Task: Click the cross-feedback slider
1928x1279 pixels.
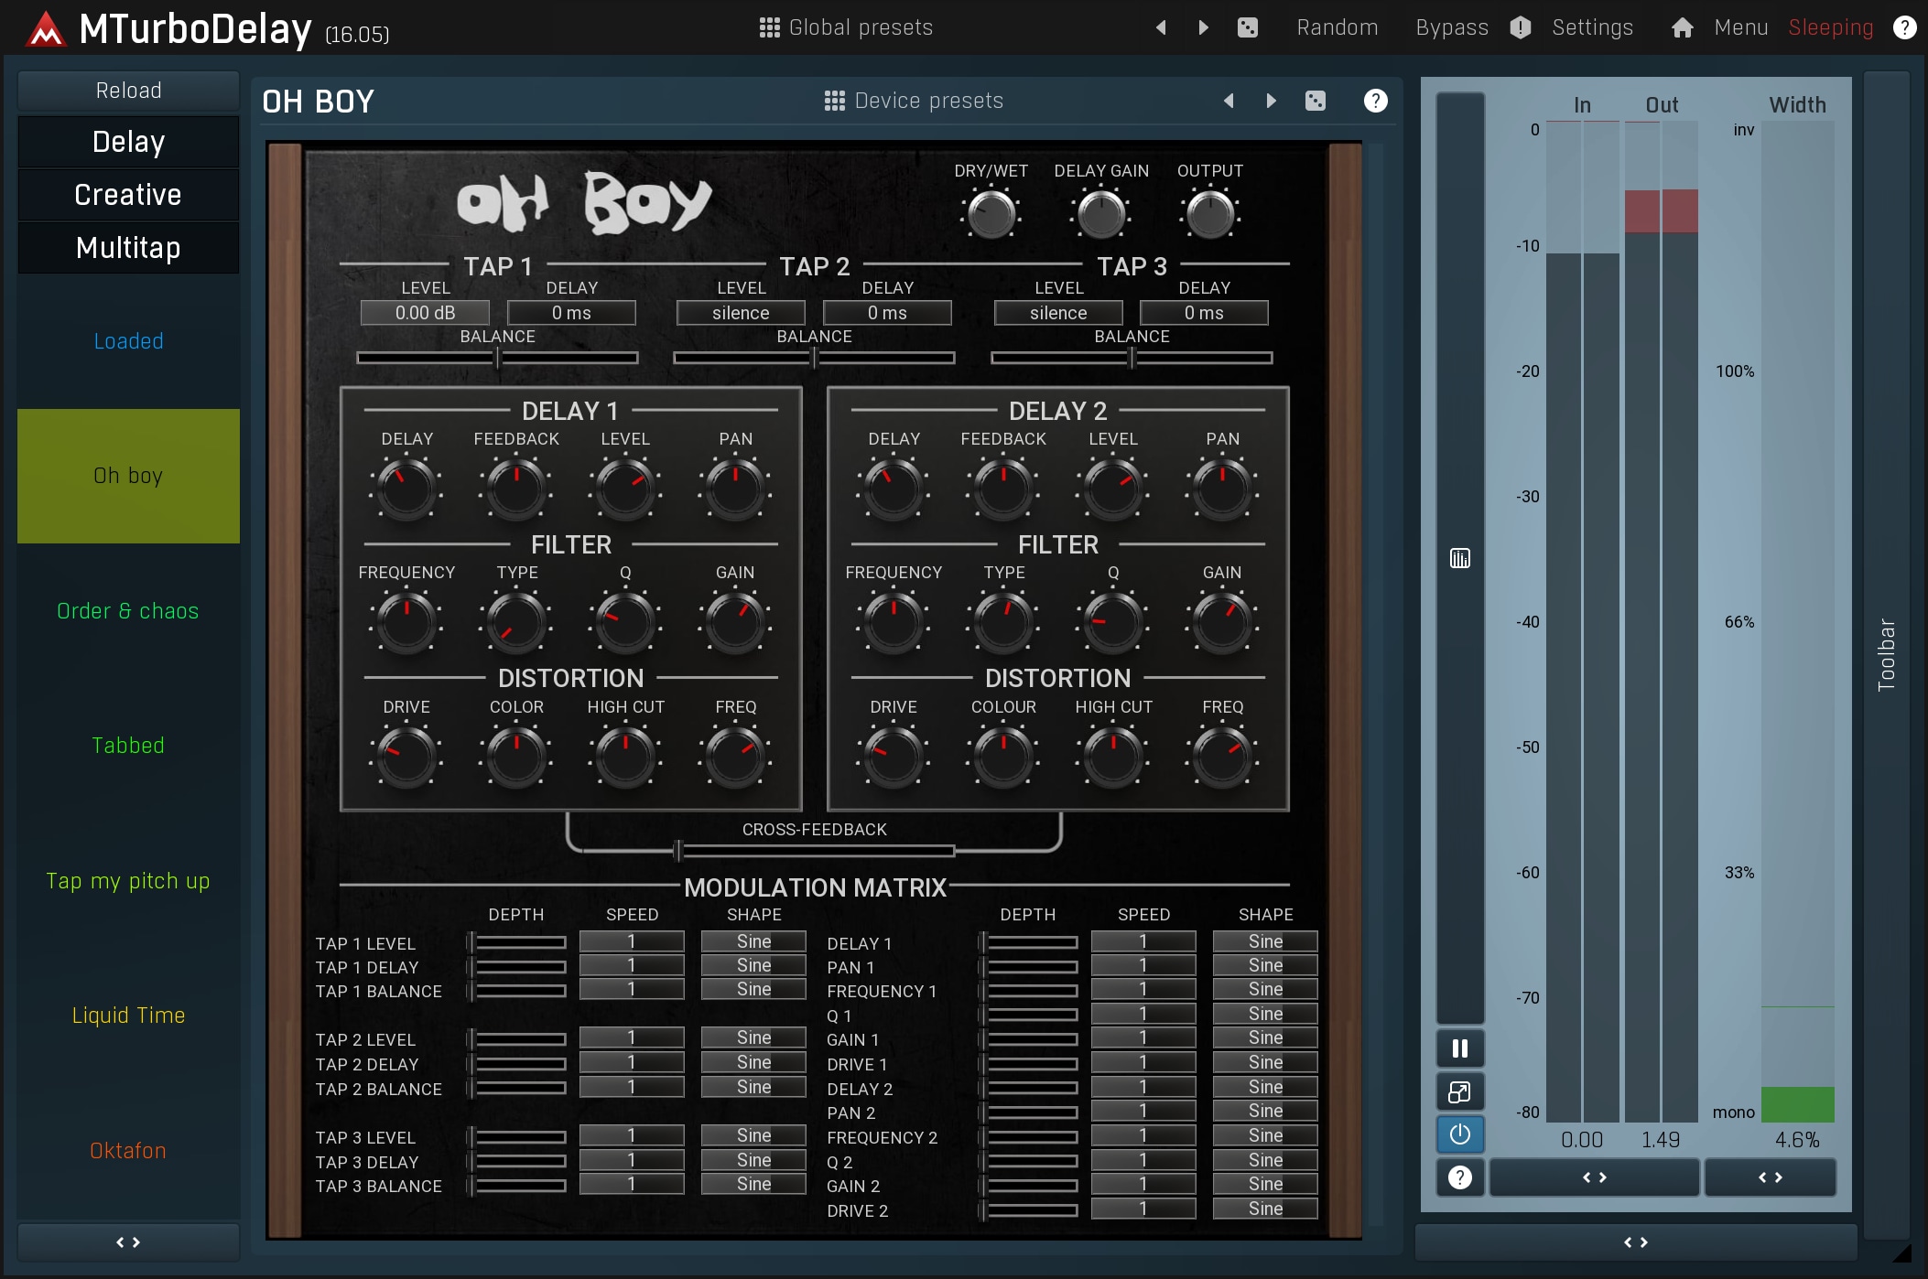Action: [x=813, y=851]
